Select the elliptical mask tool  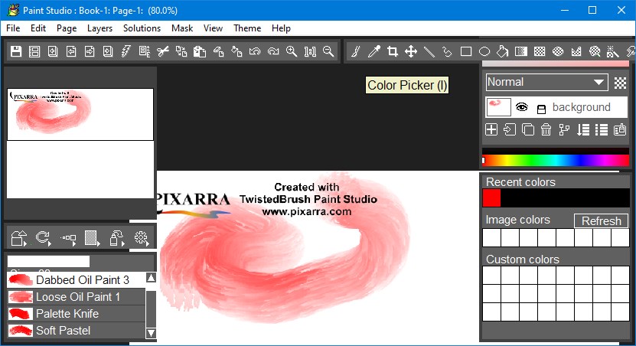[558, 51]
